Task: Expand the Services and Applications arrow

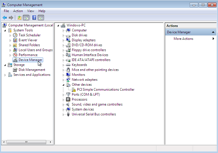Action: pos(5,75)
